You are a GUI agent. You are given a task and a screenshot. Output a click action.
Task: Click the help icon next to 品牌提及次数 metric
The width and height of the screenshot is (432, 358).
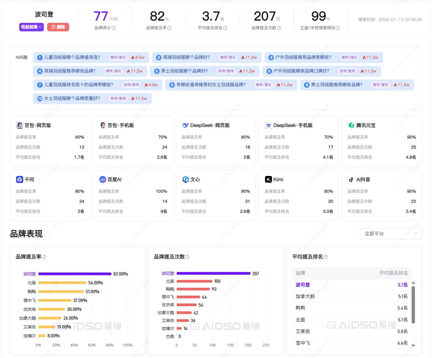(279, 28)
